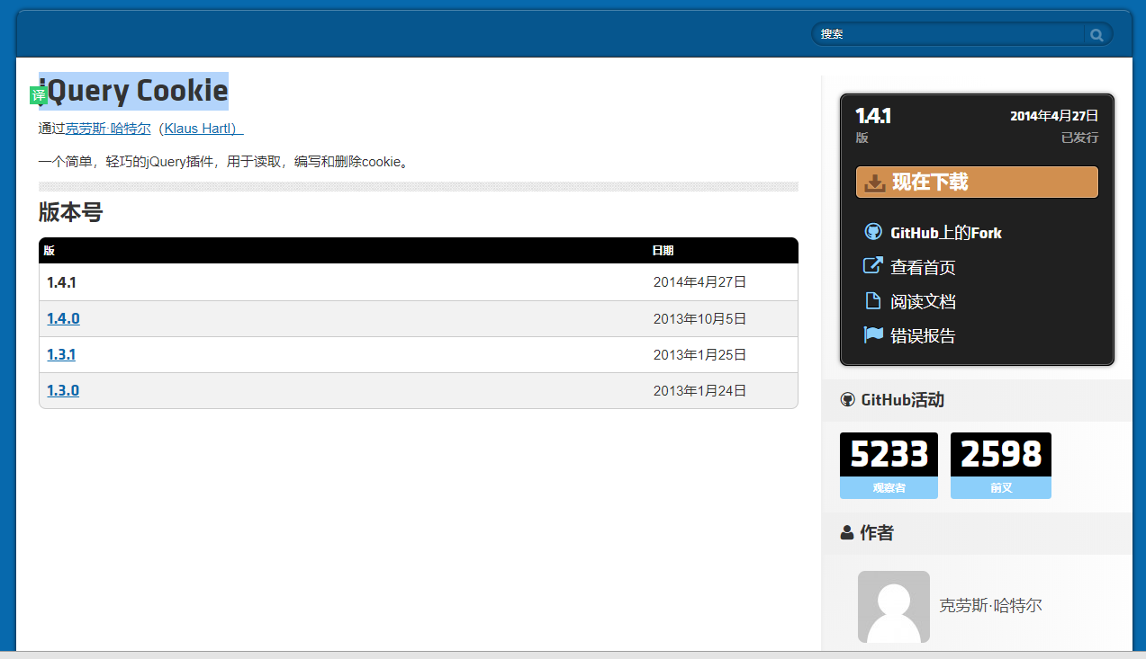Screen dimensions: 1146x659
Task: Click the flag icon beside 错误报告
Action: pos(872,334)
